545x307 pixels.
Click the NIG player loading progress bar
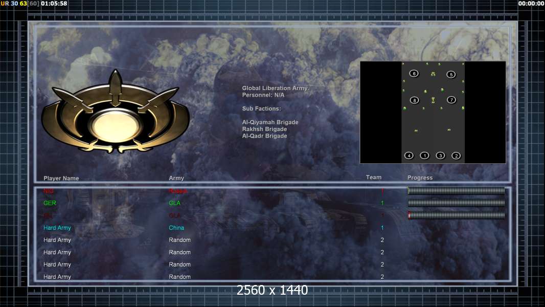click(456, 190)
